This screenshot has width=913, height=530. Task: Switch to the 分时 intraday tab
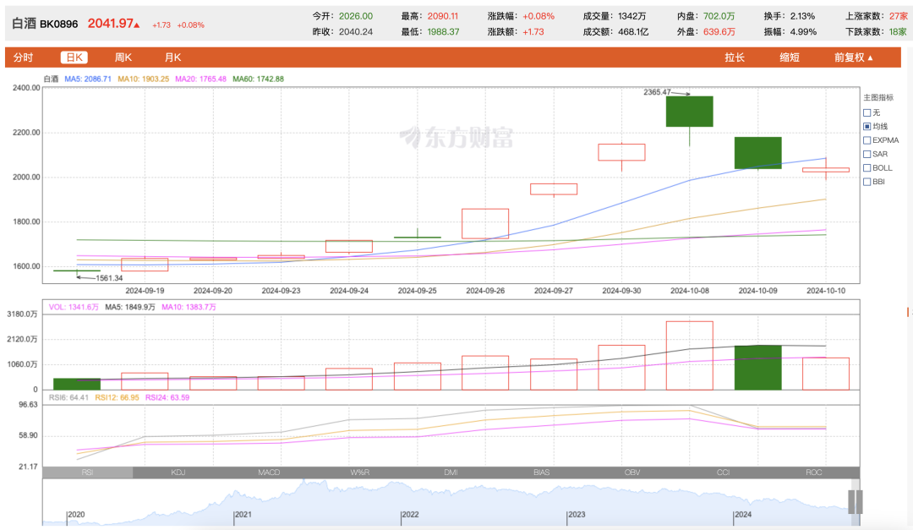24,57
